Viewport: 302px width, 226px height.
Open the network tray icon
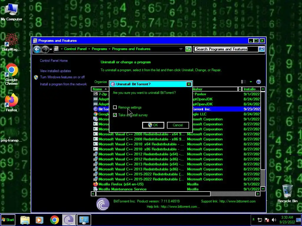[260, 220]
